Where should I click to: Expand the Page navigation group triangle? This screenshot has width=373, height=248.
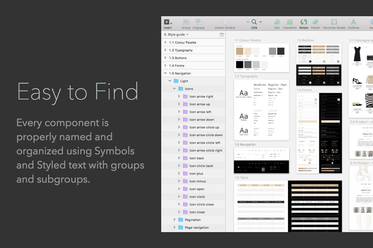coord(175,228)
